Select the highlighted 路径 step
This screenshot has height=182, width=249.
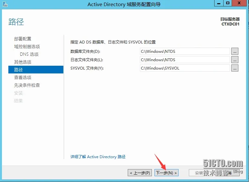tap(36, 70)
